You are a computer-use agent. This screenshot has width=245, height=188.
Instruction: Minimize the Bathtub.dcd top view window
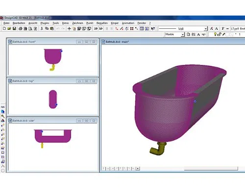(x=79, y=81)
